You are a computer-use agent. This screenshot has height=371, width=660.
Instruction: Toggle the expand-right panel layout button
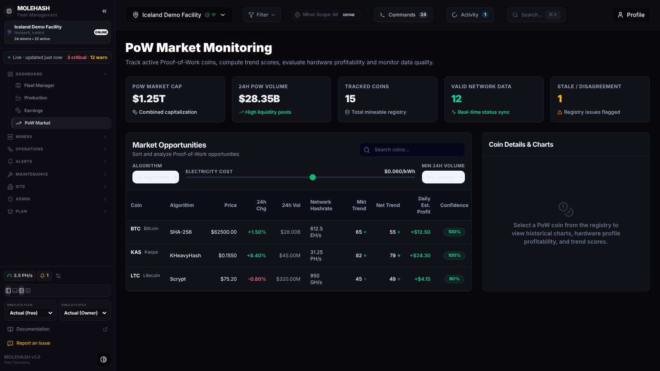pyautogui.click(x=21, y=291)
